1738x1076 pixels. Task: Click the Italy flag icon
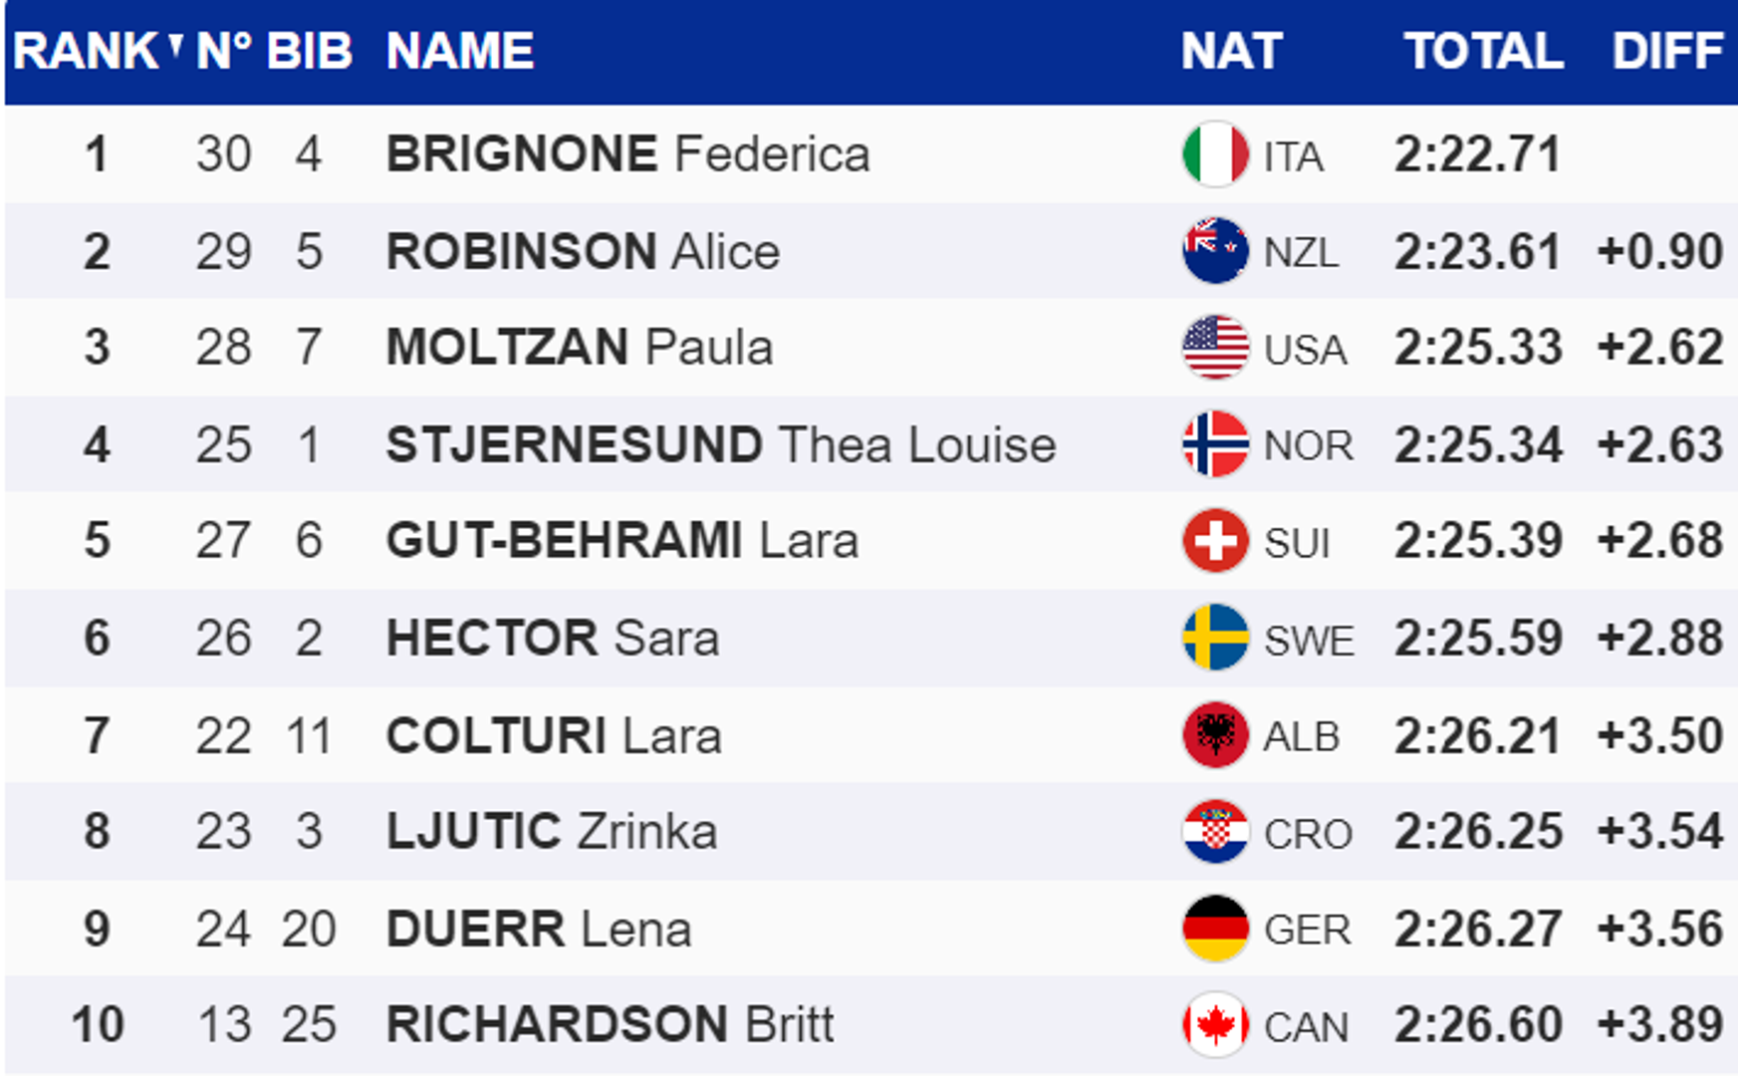tap(1215, 154)
